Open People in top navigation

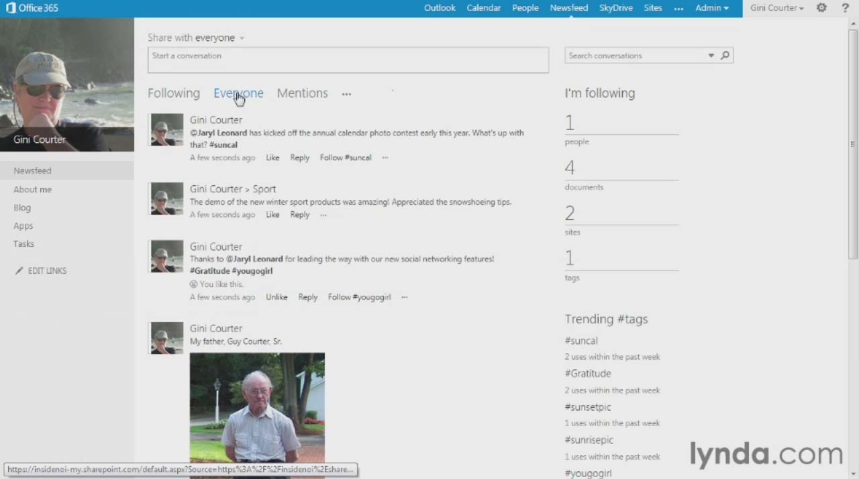525,8
